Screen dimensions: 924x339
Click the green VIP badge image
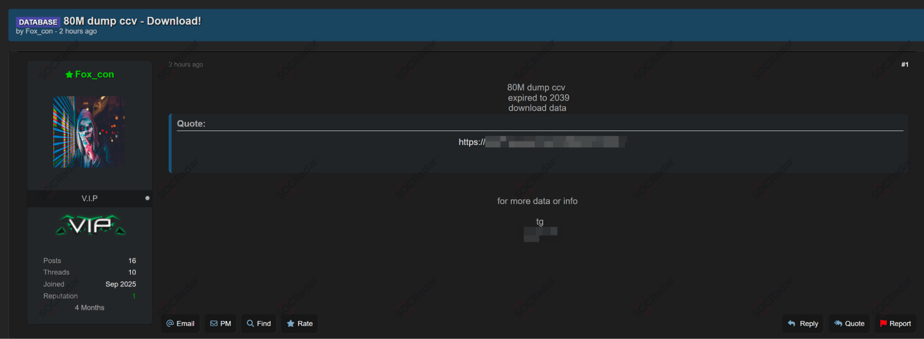[x=91, y=225]
